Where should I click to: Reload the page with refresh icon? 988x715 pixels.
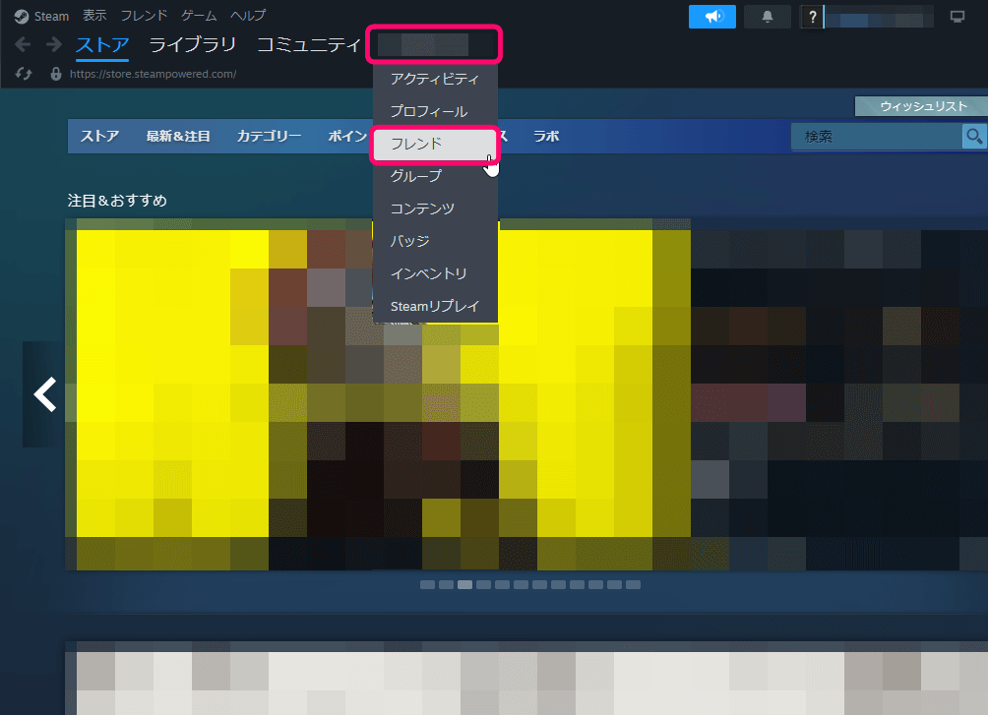pyautogui.click(x=26, y=74)
